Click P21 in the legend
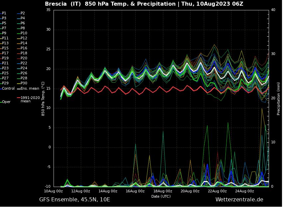 pos(4,63)
